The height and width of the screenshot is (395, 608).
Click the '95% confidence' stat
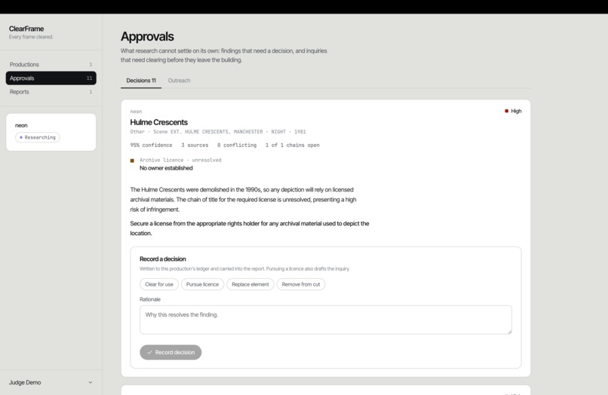151,145
